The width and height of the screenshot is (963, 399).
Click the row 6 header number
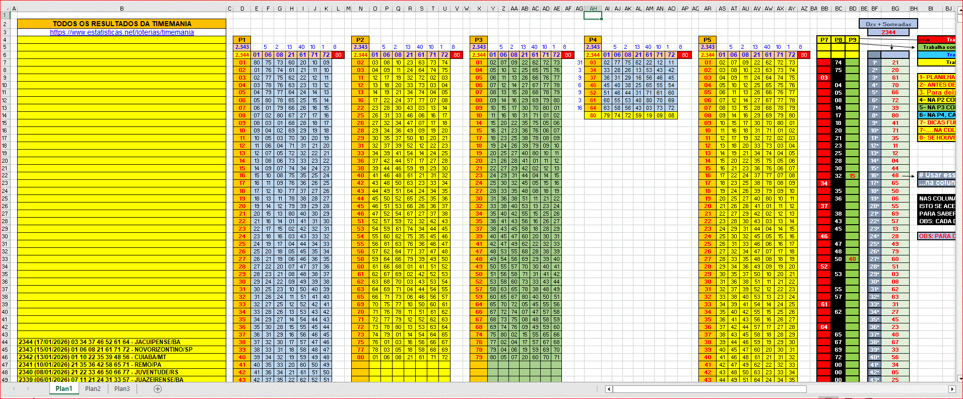click(5, 55)
